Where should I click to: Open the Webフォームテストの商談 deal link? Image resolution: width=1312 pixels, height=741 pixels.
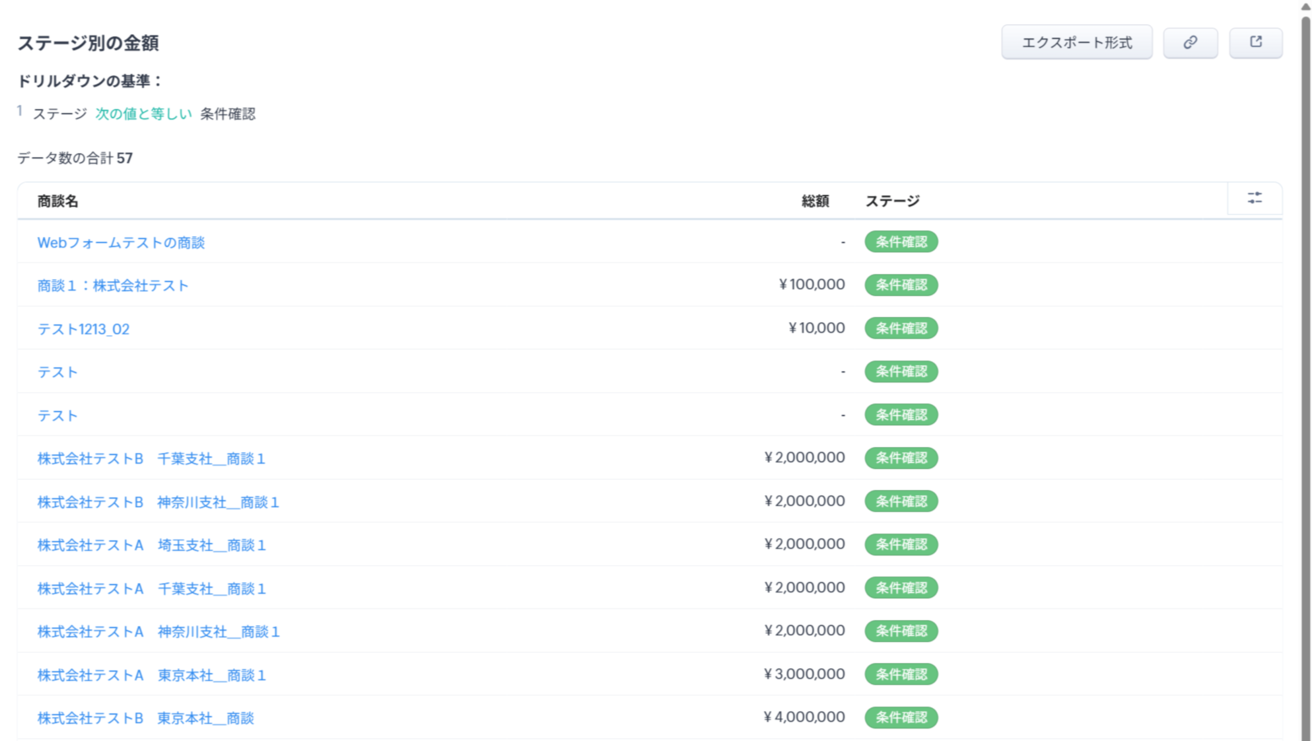[121, 242]
